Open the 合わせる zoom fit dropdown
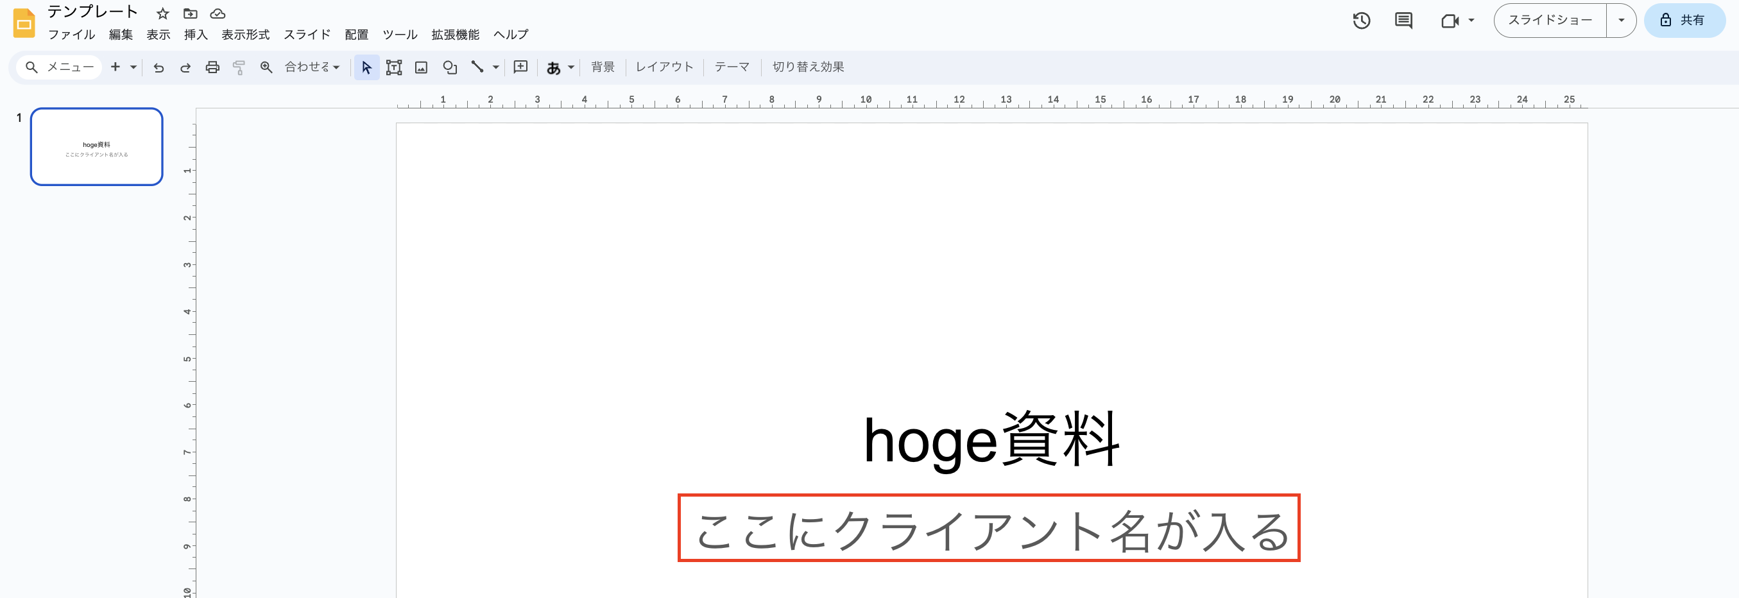Image resolution: width=1739 pixels, height=598 pixels. (x=311, y=67)
